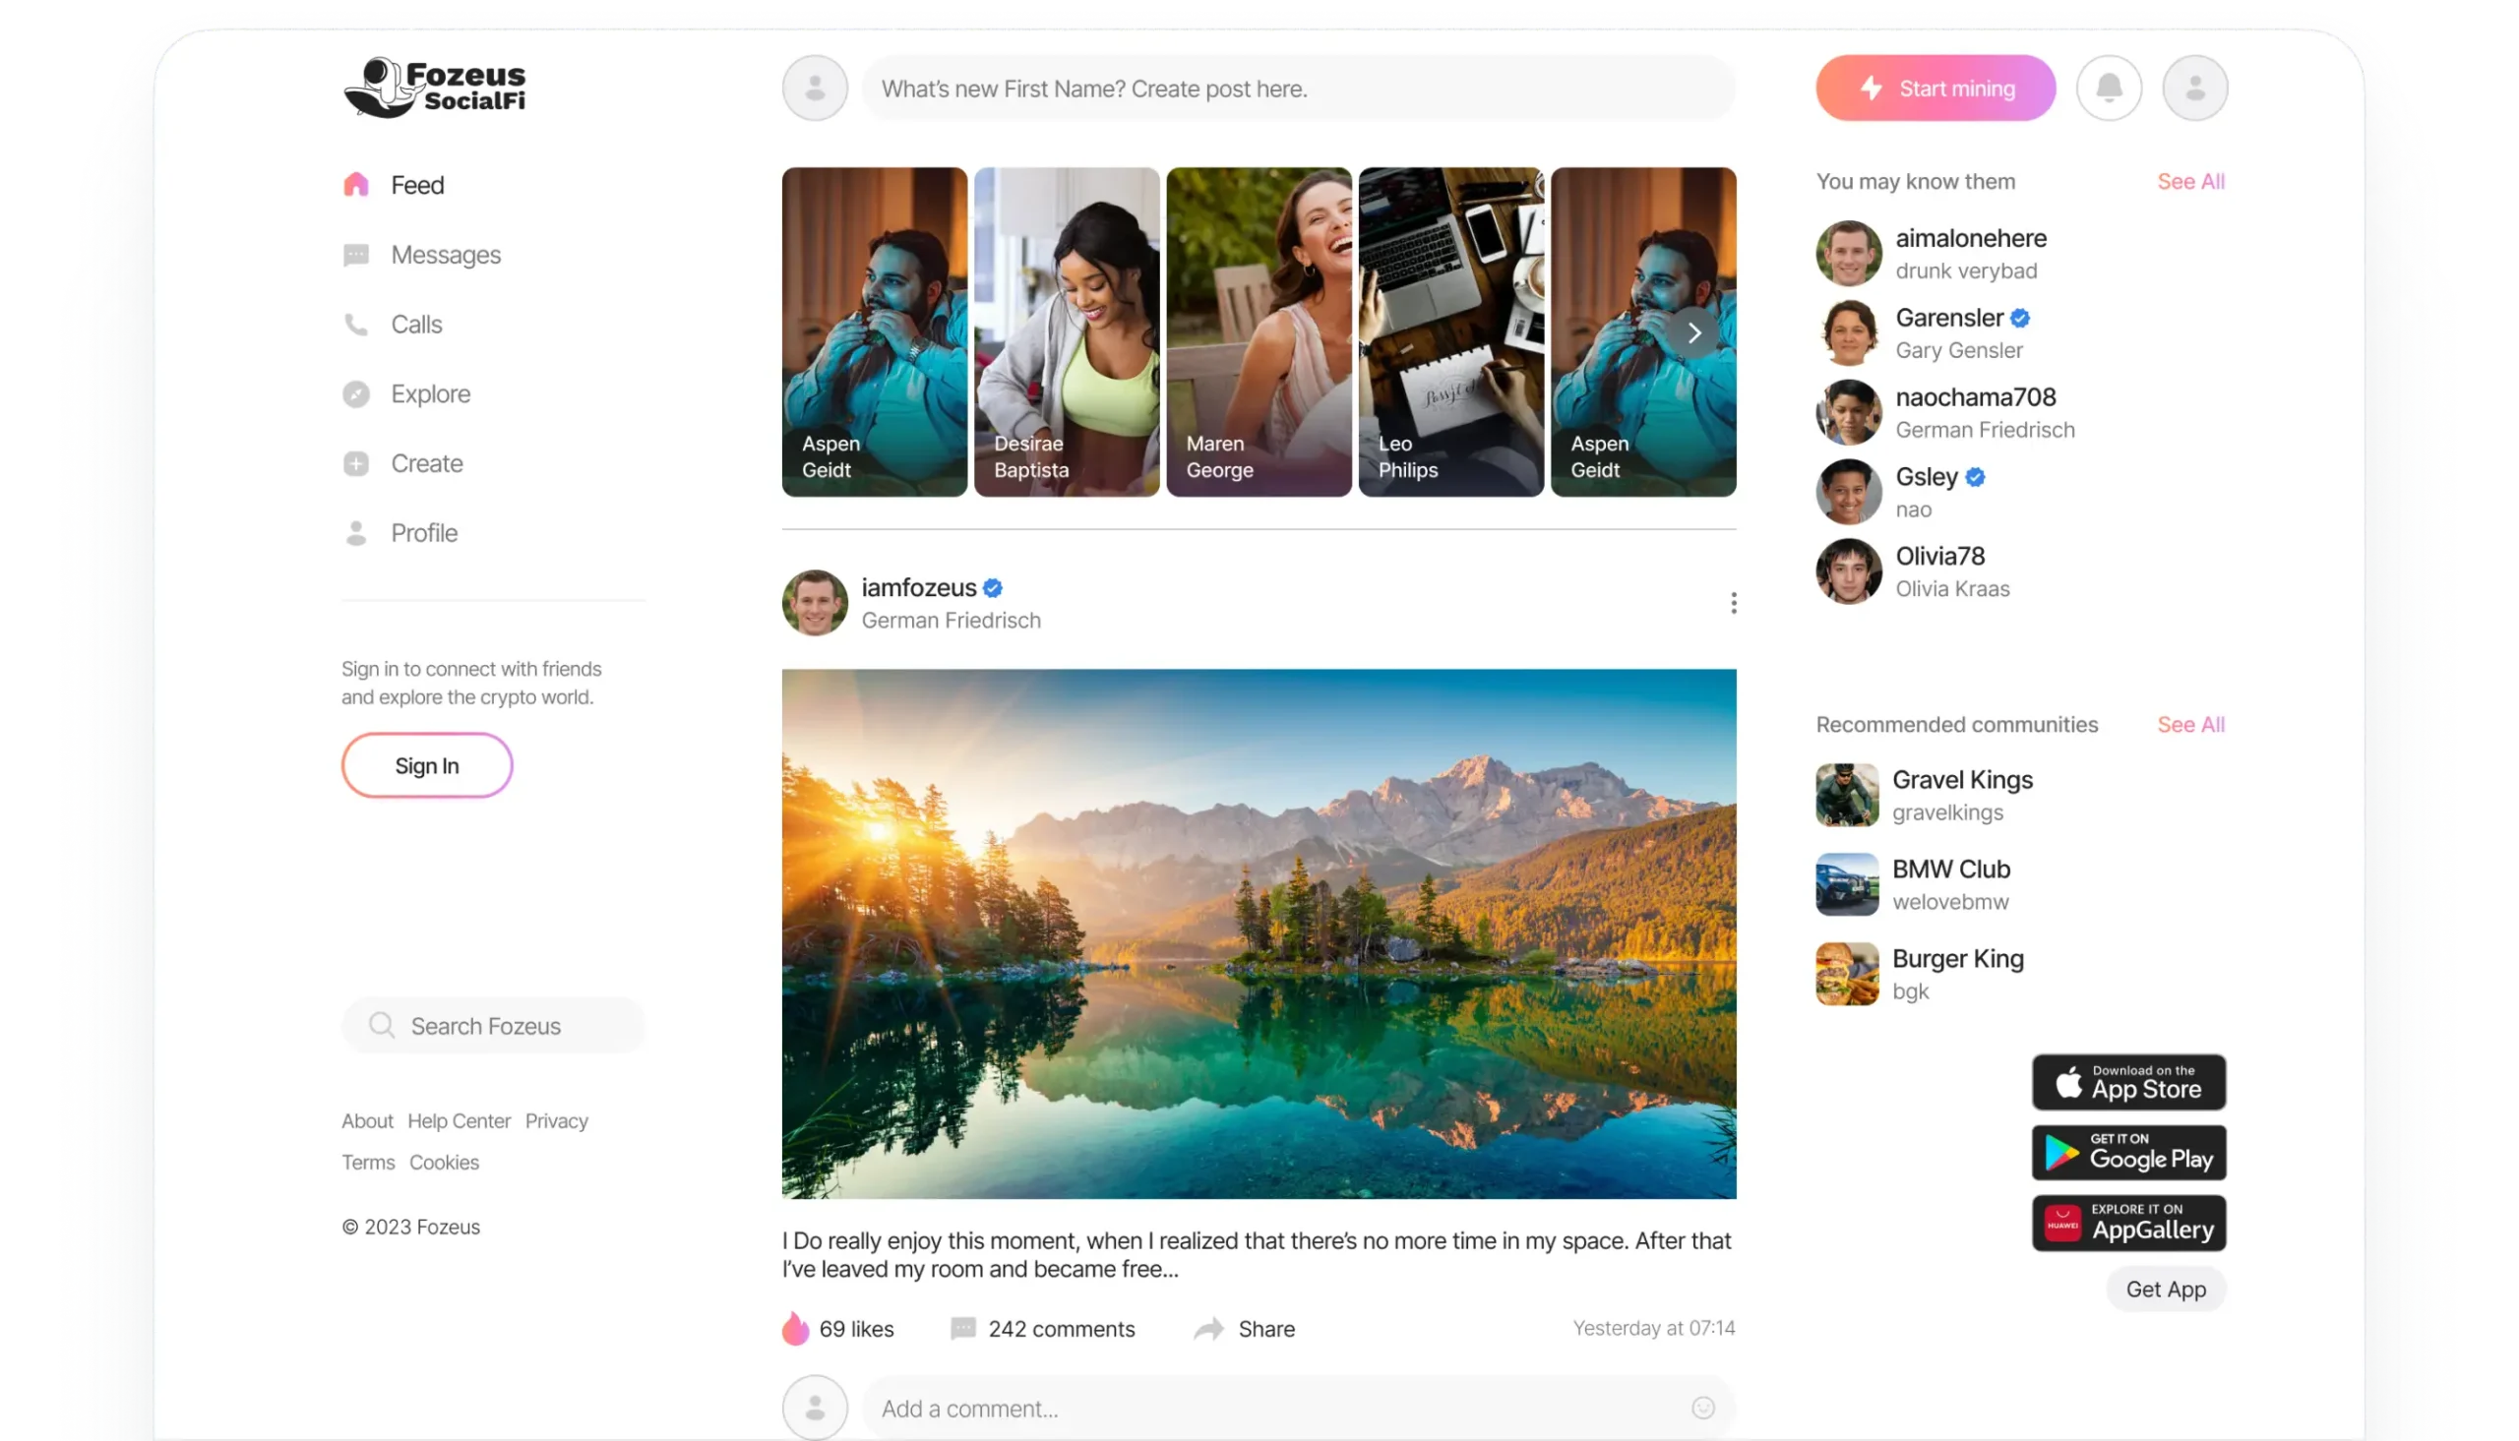2519x1441 pixels.
Task: Click Get it on Google Play badge
Action: click(x=2128, y=1152)
